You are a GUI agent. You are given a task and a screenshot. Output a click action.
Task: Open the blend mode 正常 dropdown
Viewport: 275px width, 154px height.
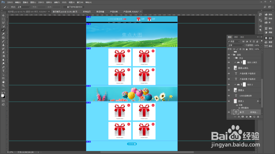coord(236,45)
